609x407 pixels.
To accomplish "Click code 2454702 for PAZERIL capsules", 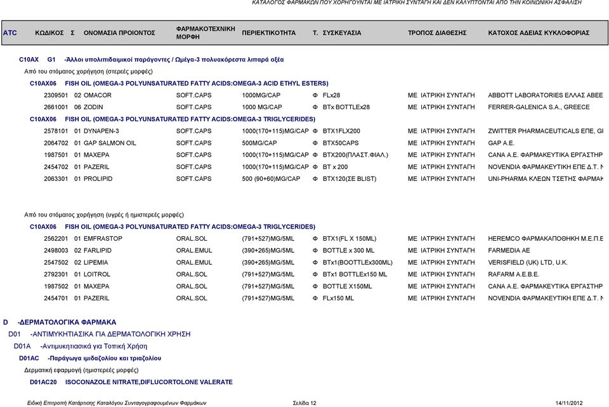I will (56, 167).
